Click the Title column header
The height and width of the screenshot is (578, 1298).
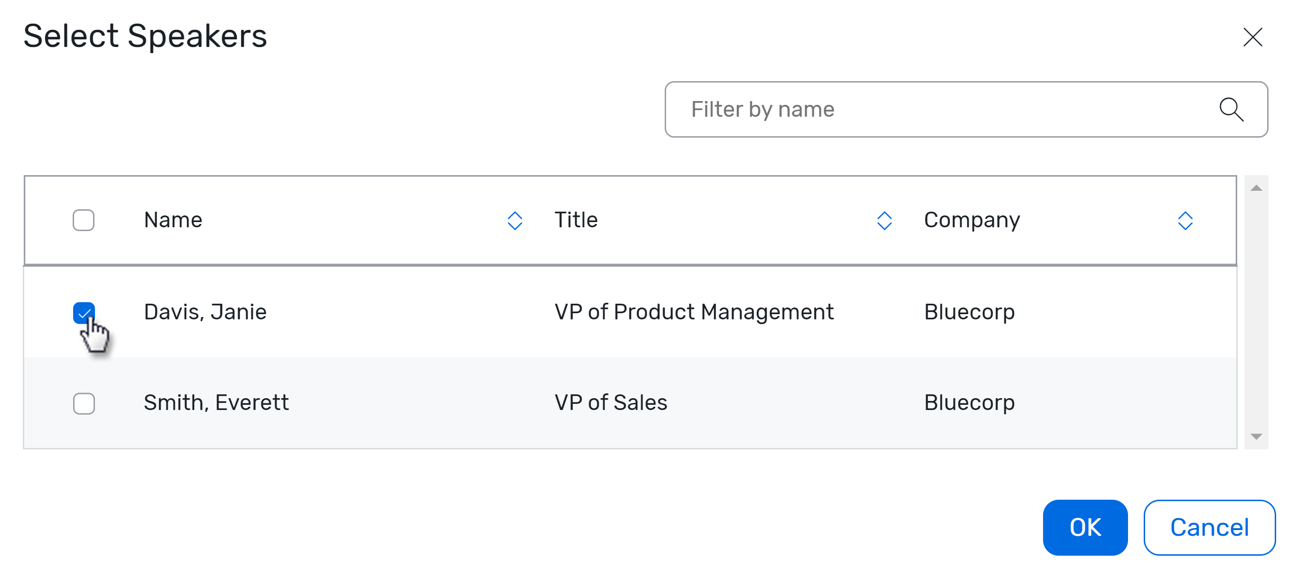(x=576, y=220)
